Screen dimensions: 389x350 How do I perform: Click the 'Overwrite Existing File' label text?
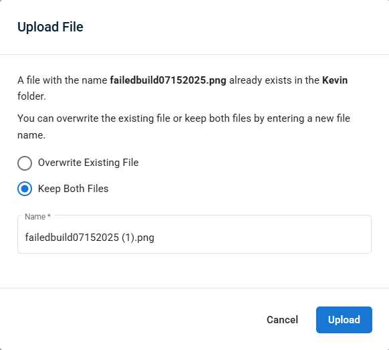tap(88, 163)
